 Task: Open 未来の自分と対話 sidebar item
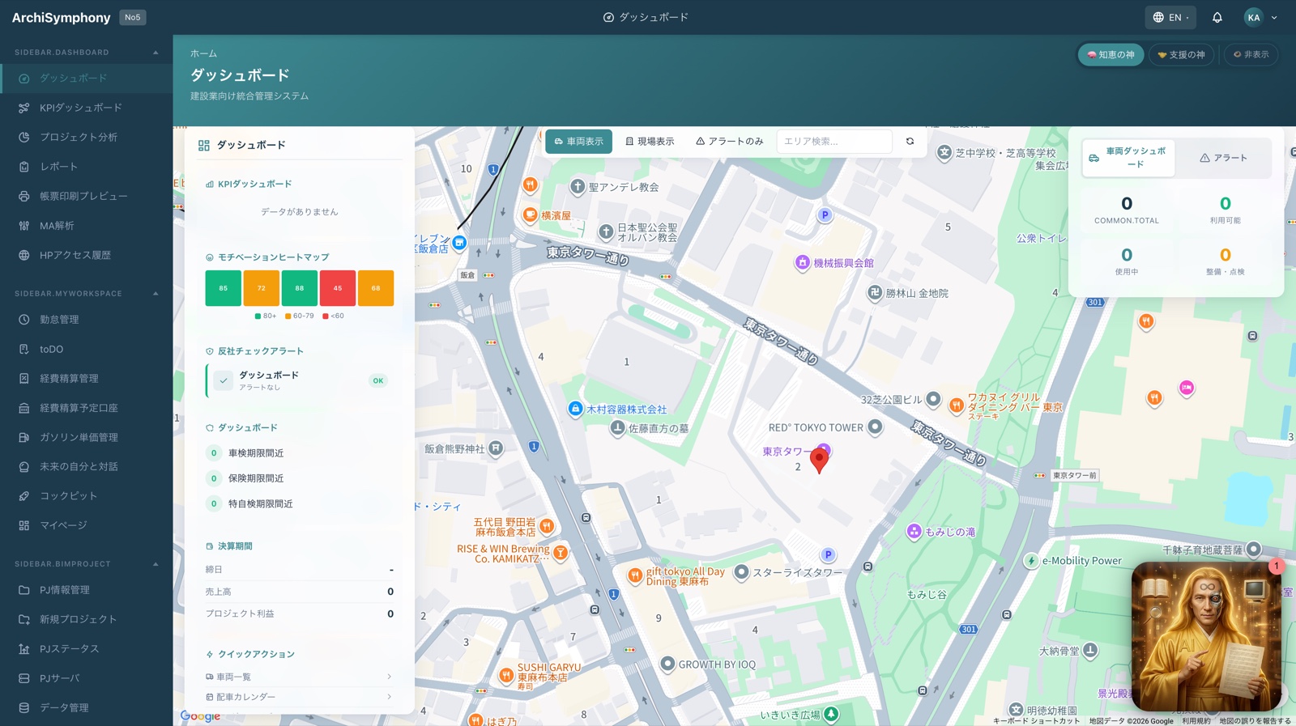(x=86, y=466)
